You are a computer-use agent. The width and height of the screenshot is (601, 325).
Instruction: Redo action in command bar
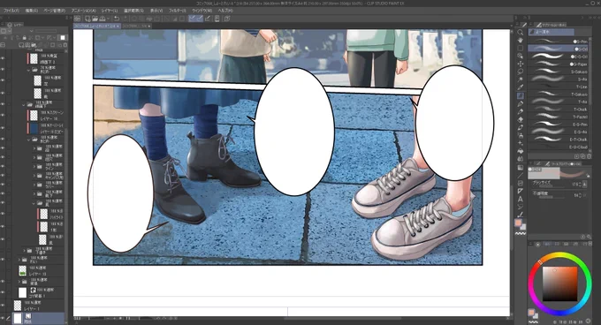point(124,19)
